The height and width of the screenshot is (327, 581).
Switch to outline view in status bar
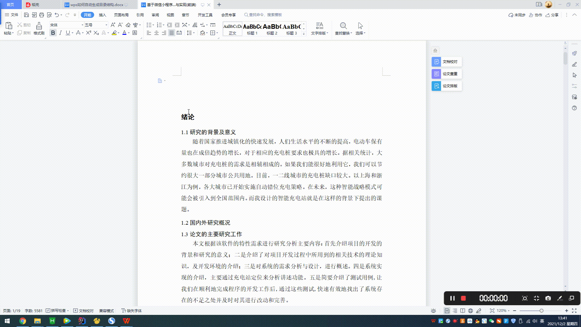pos(455,311)
